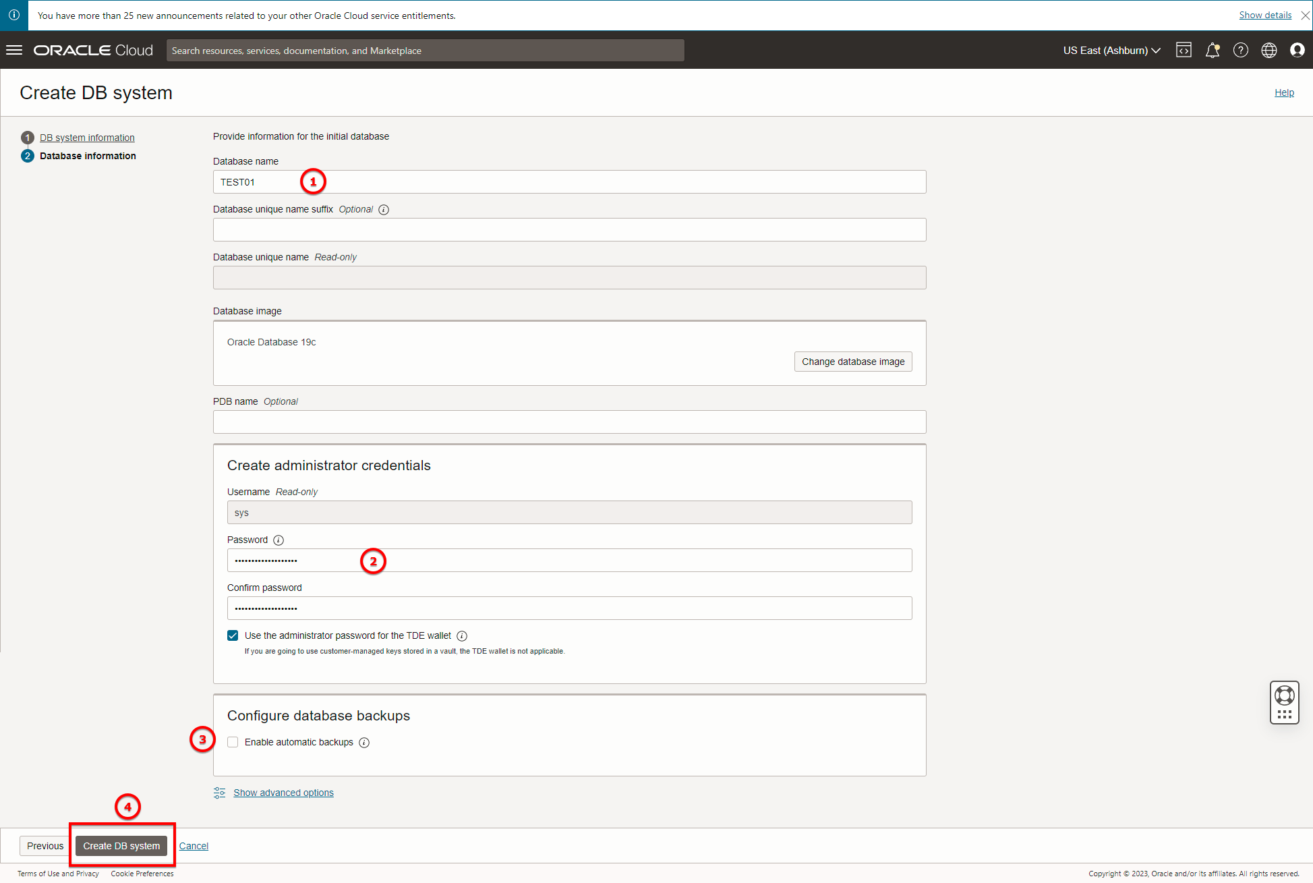Open the language globe icon
This screenshot has height=883, width=1313.
[x=1269, y=51]
